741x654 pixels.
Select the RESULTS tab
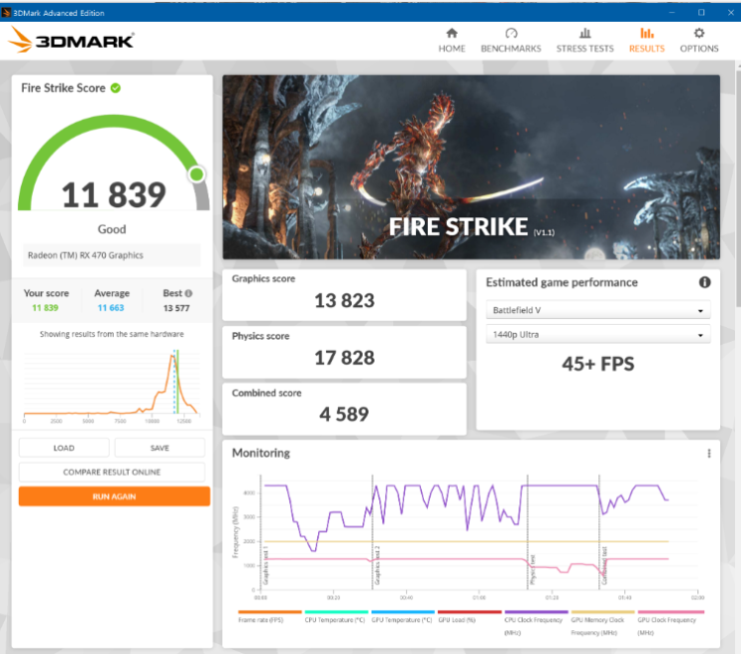pyautogui.click(x=647, y=41)
